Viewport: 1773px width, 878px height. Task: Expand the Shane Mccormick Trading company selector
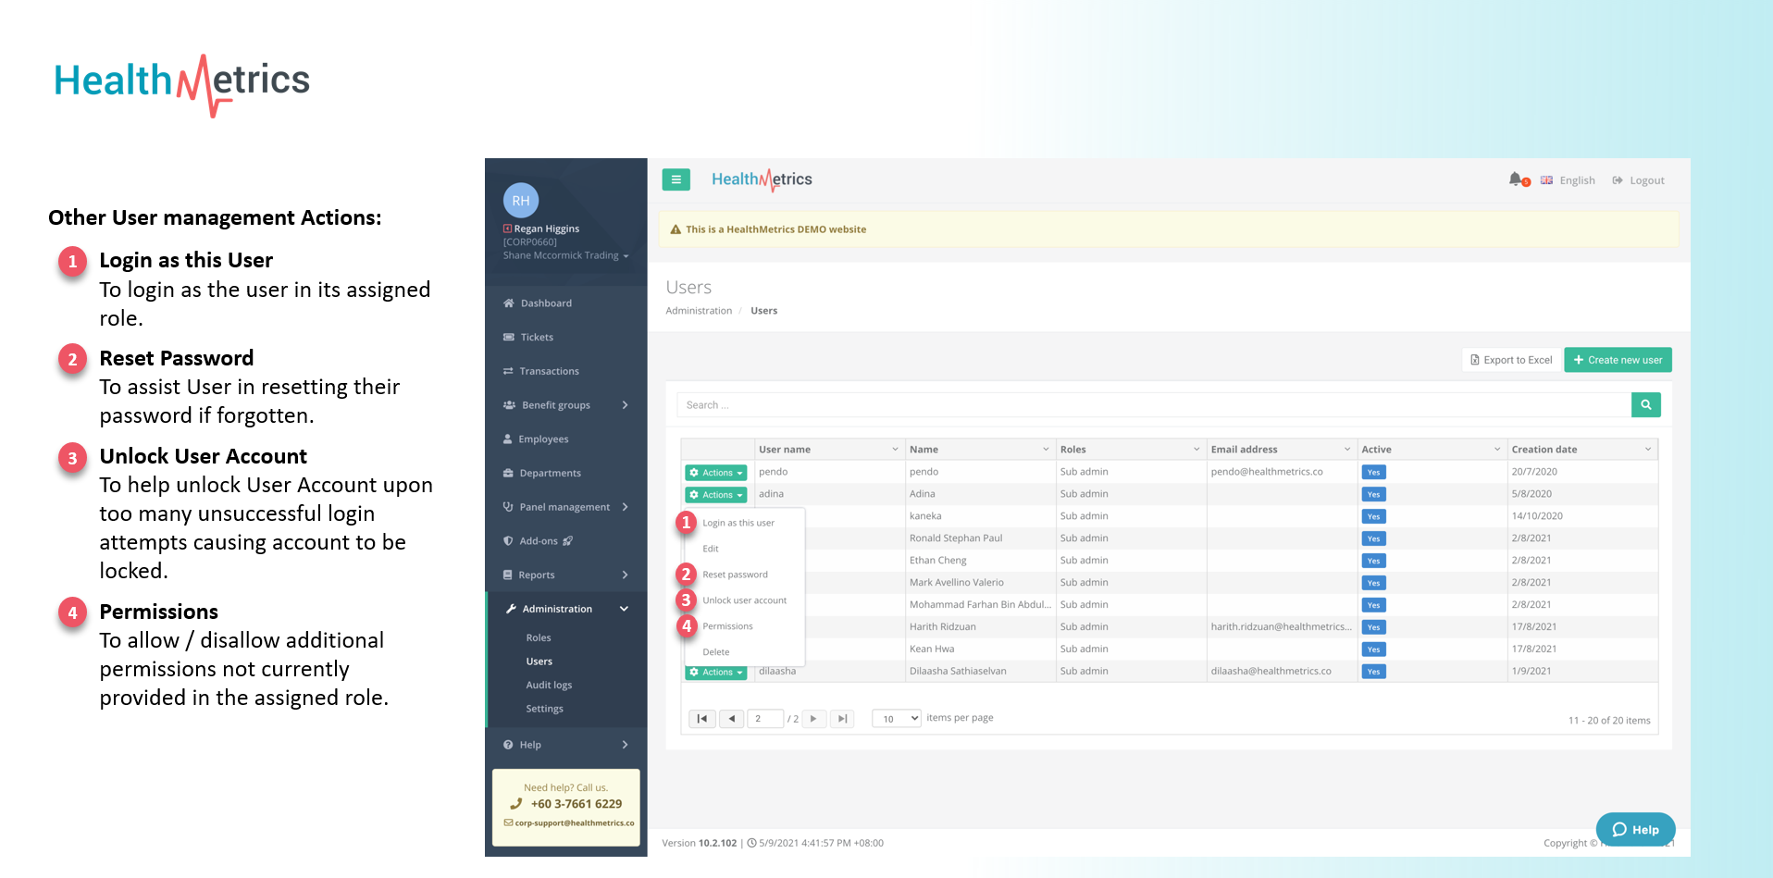pos(565,256)
